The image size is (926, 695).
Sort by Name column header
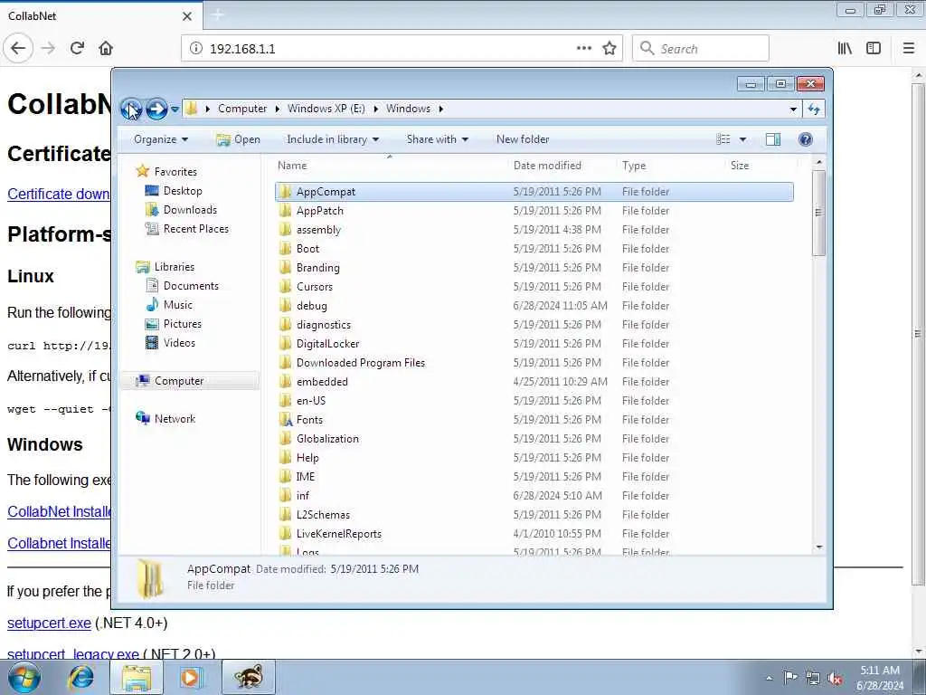[292, 166]
